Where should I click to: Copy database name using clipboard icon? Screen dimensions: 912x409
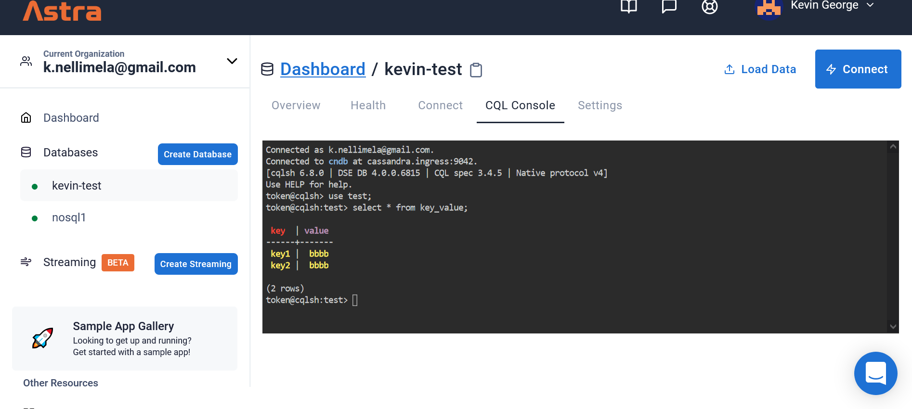coord(476,70)
